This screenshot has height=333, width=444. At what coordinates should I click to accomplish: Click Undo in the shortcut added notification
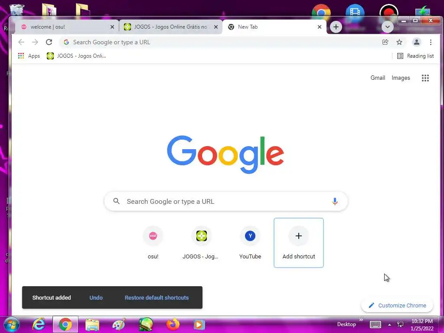coord(96,297)
